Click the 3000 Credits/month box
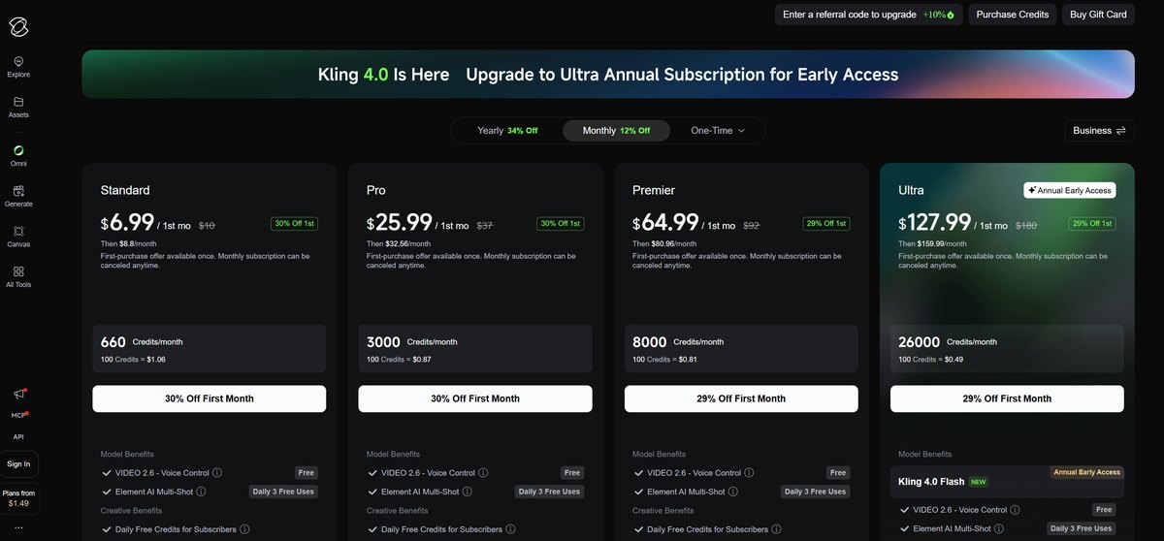Image resolution: width=1164 pixels, height=541 pixels. (x=475, y=349)
